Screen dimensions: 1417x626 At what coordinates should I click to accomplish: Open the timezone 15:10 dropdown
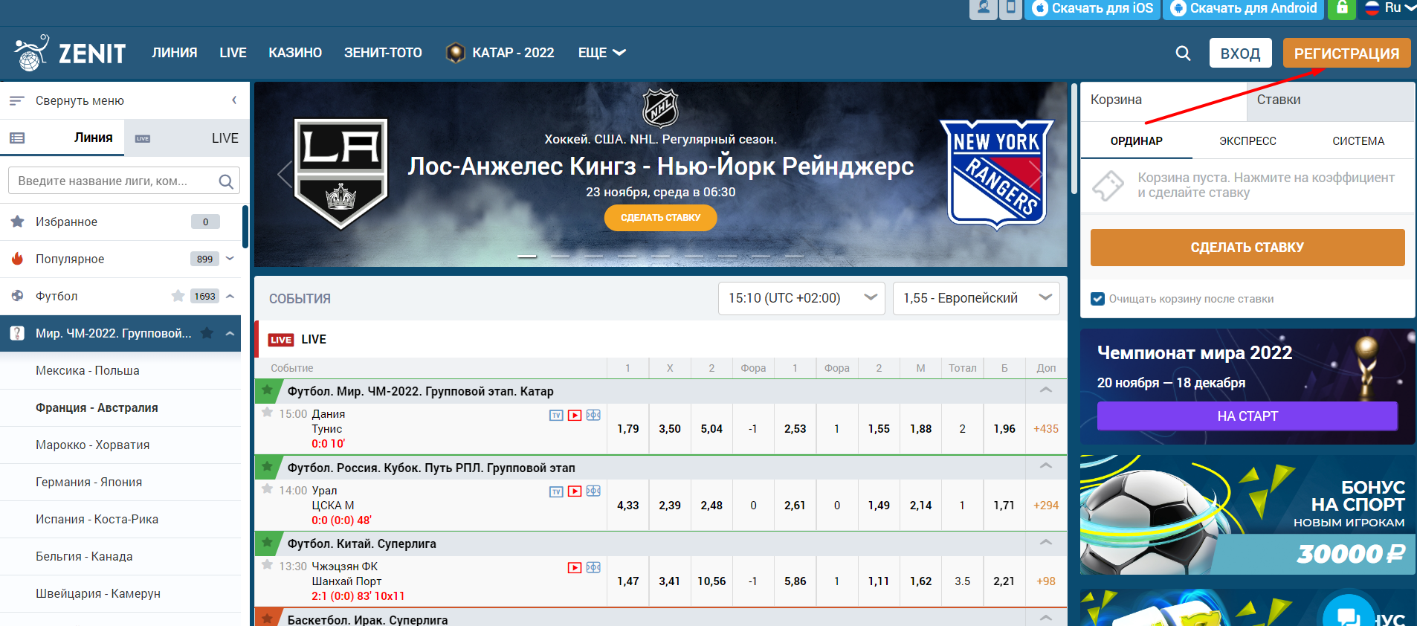[801, 298]
